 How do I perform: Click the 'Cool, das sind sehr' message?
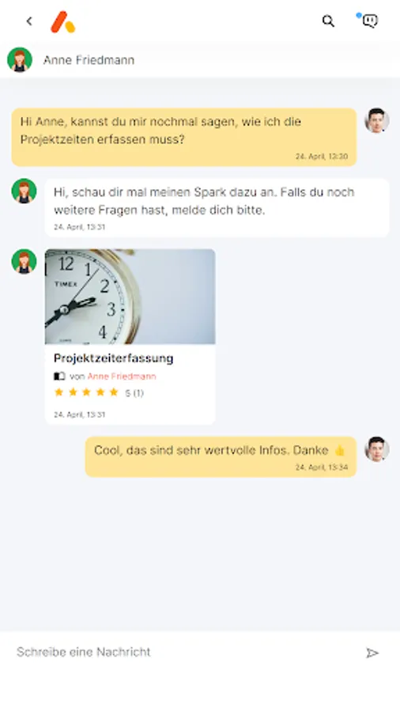click(221, 456)
